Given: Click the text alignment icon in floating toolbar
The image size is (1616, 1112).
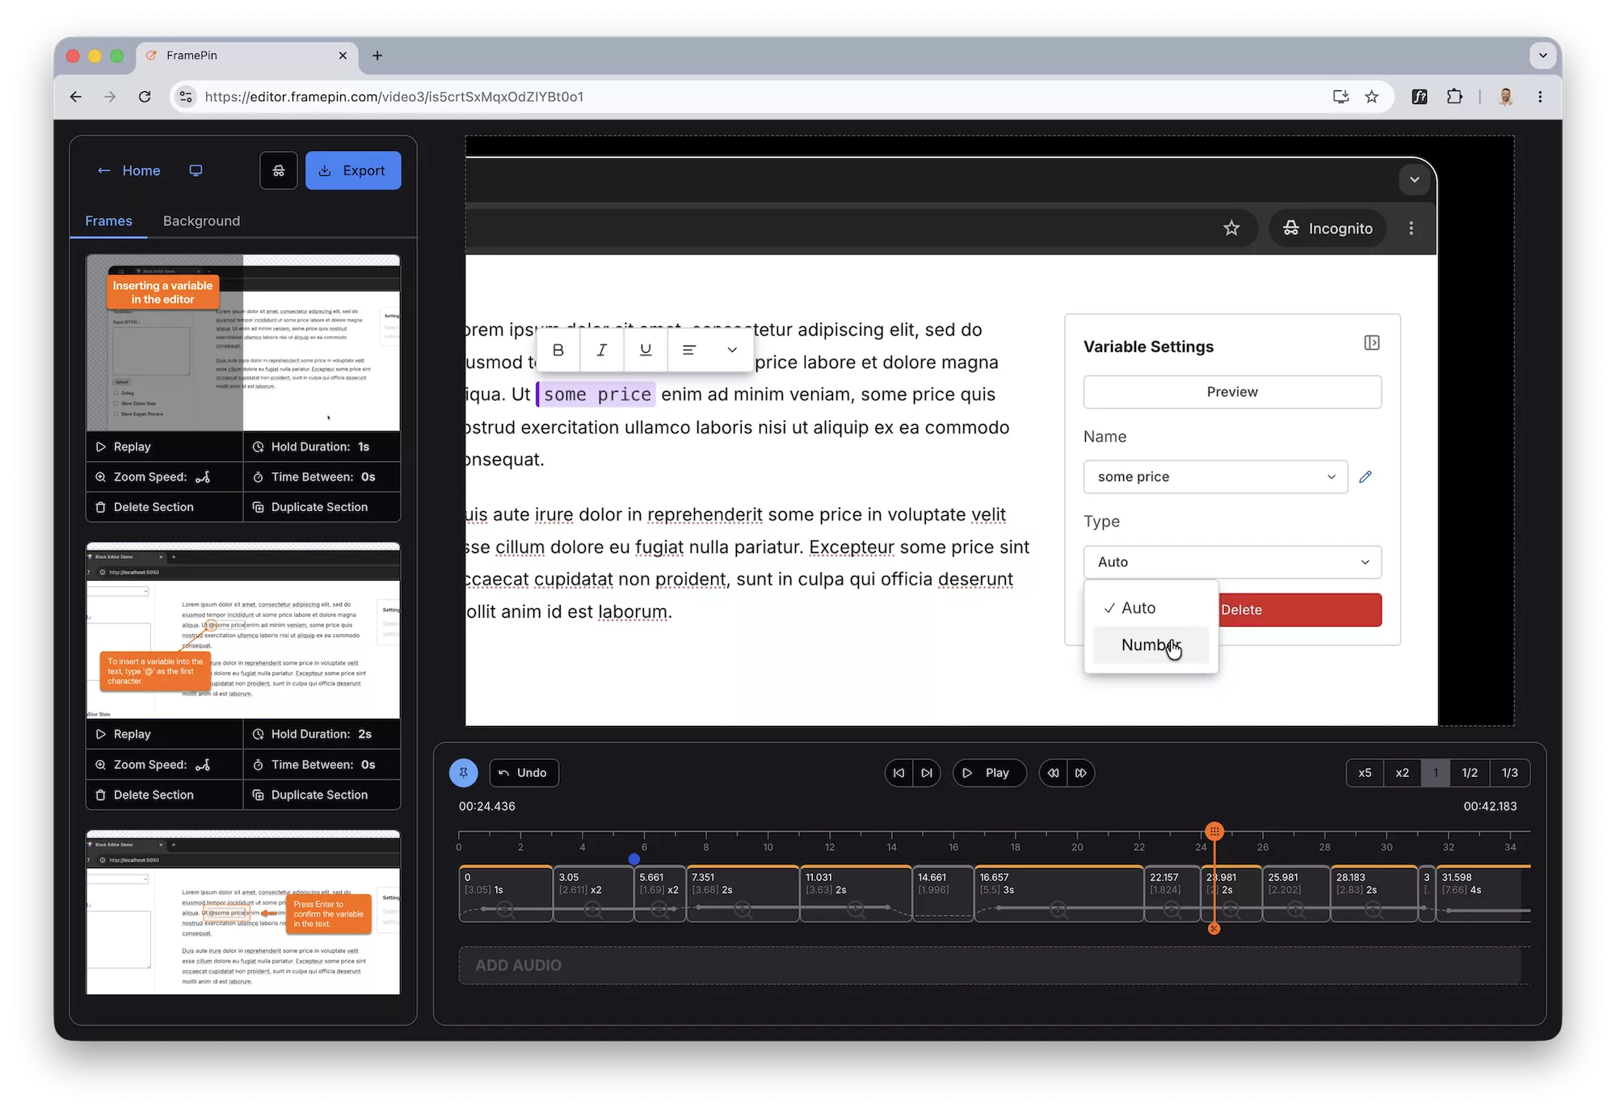Looking at the screenshot, I should (x=689, y=350).
